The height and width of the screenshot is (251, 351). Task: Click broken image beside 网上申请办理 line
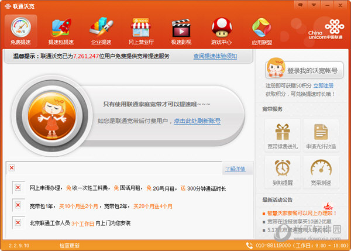coord(18,187)
